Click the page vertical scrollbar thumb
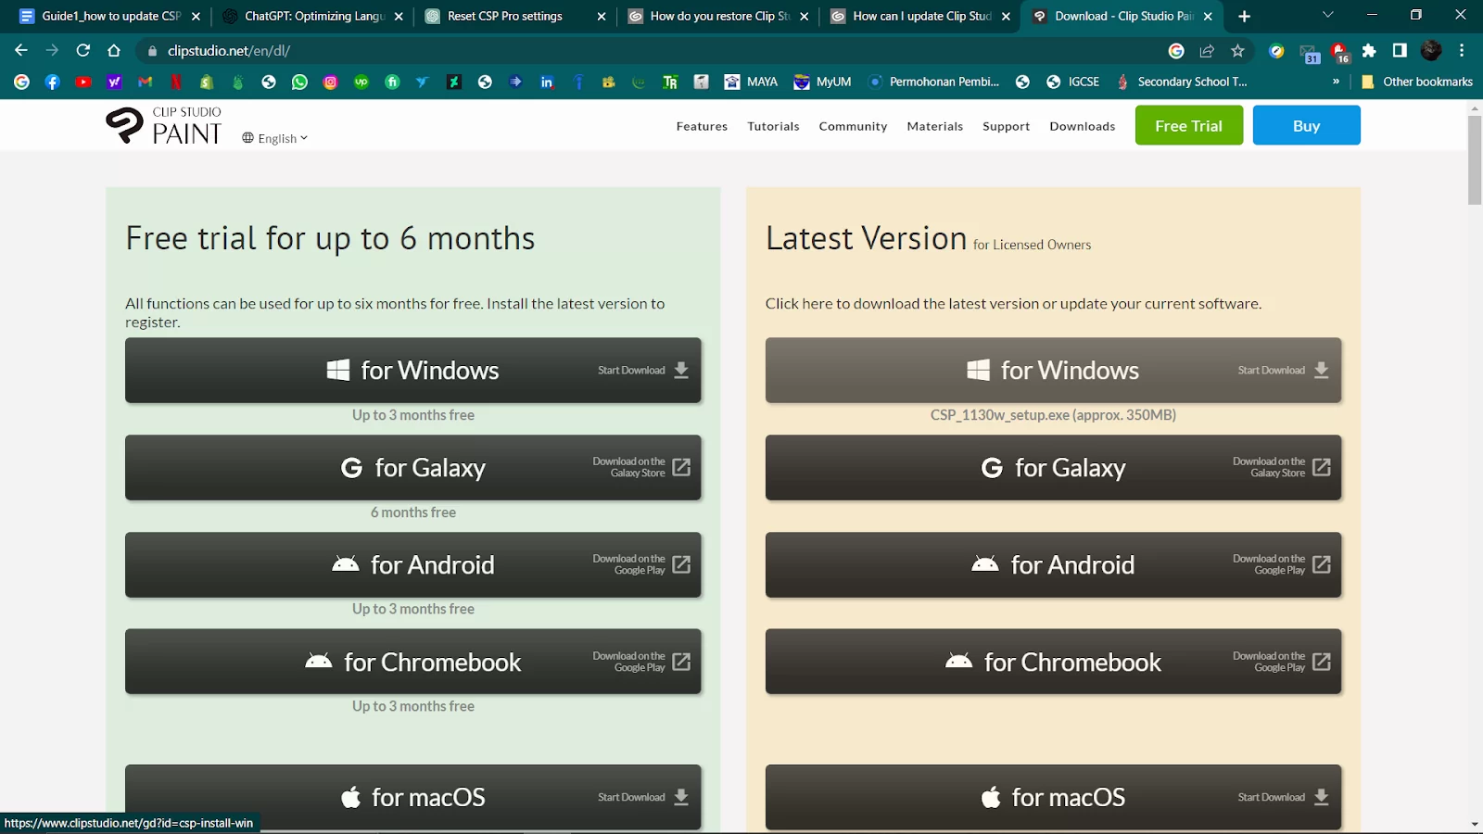Screen dimensions: 1483x834 (x=1475, y=159)
